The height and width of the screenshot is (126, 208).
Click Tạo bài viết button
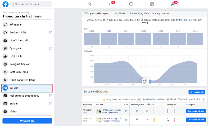pos(197,92)
